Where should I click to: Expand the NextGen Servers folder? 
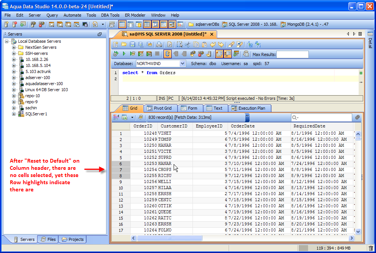14,47
